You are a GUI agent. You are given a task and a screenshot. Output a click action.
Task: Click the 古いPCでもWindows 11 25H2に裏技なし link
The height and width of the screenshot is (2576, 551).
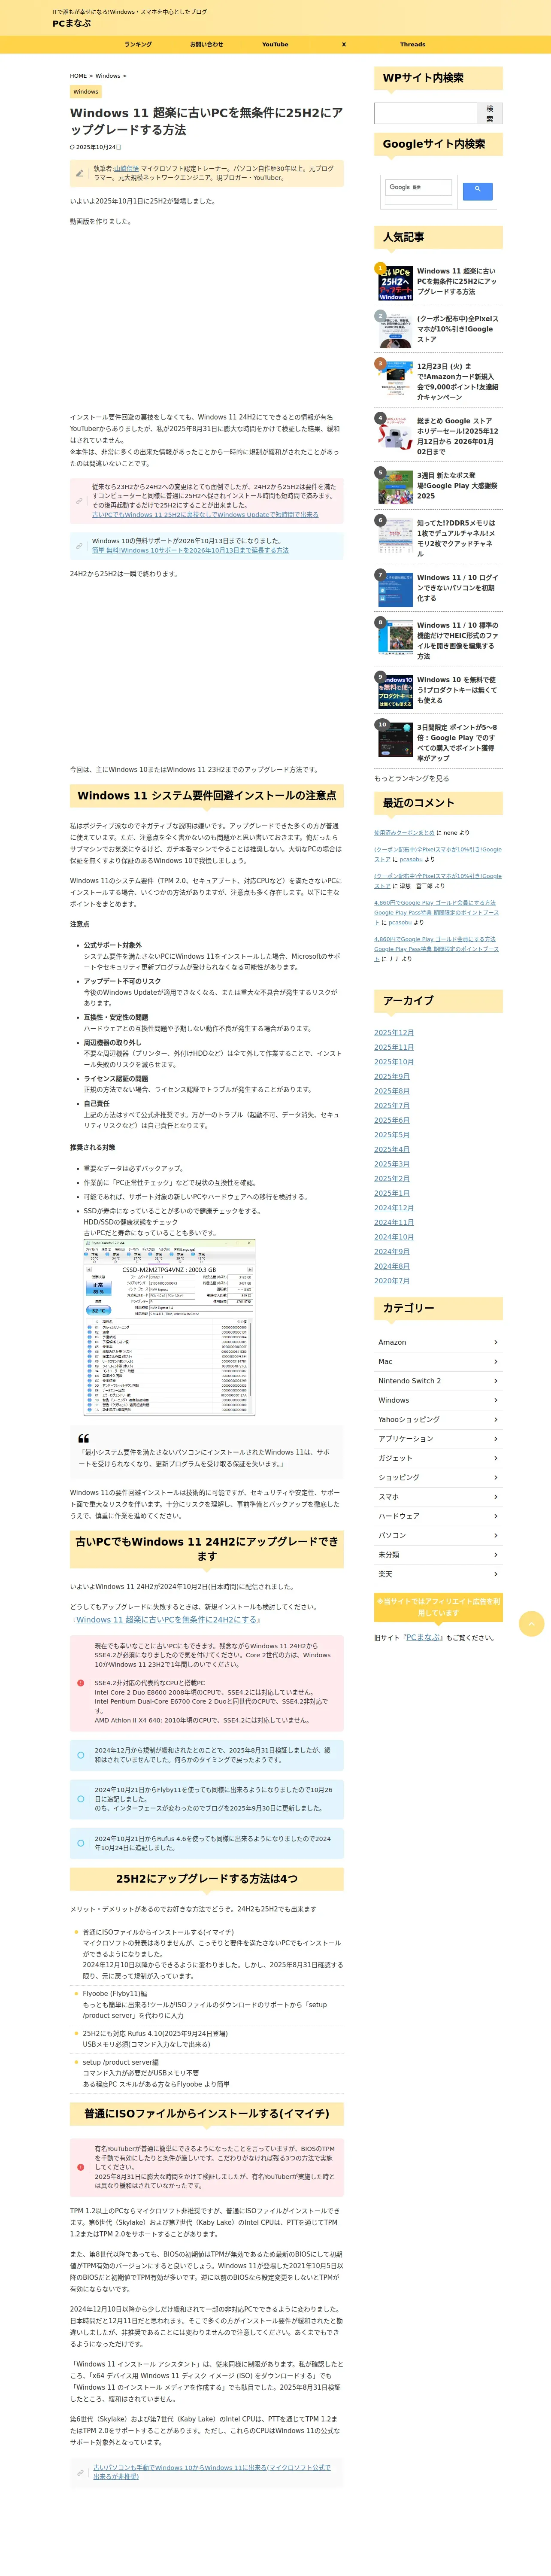coord(205,515)
